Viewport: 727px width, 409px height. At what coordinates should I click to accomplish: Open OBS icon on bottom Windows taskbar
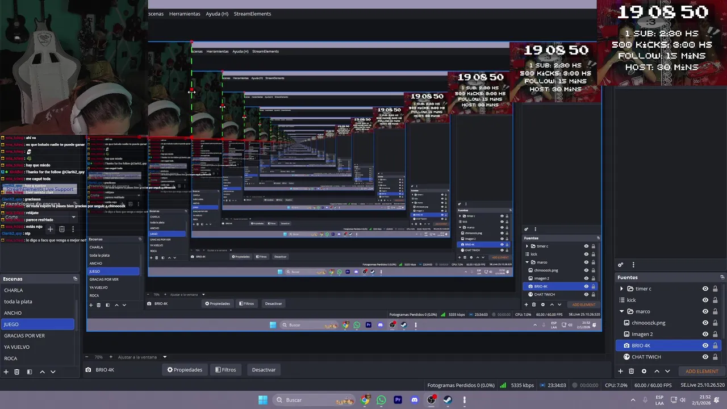[x=431, y=400]
